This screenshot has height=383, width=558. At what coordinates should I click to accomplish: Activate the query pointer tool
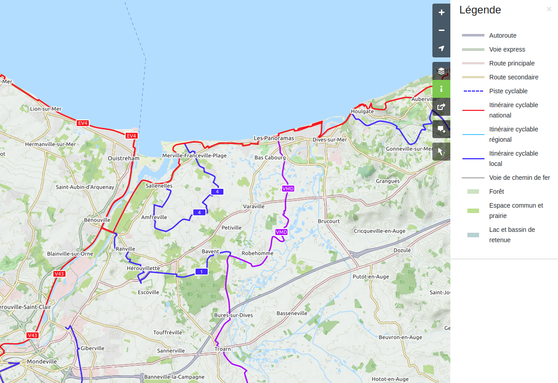pyautogui.click(x=441, y=152)
